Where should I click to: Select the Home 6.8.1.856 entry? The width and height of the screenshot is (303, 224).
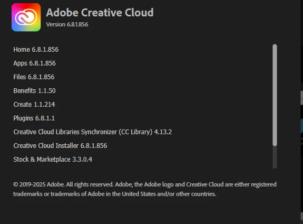pos(36,50)
